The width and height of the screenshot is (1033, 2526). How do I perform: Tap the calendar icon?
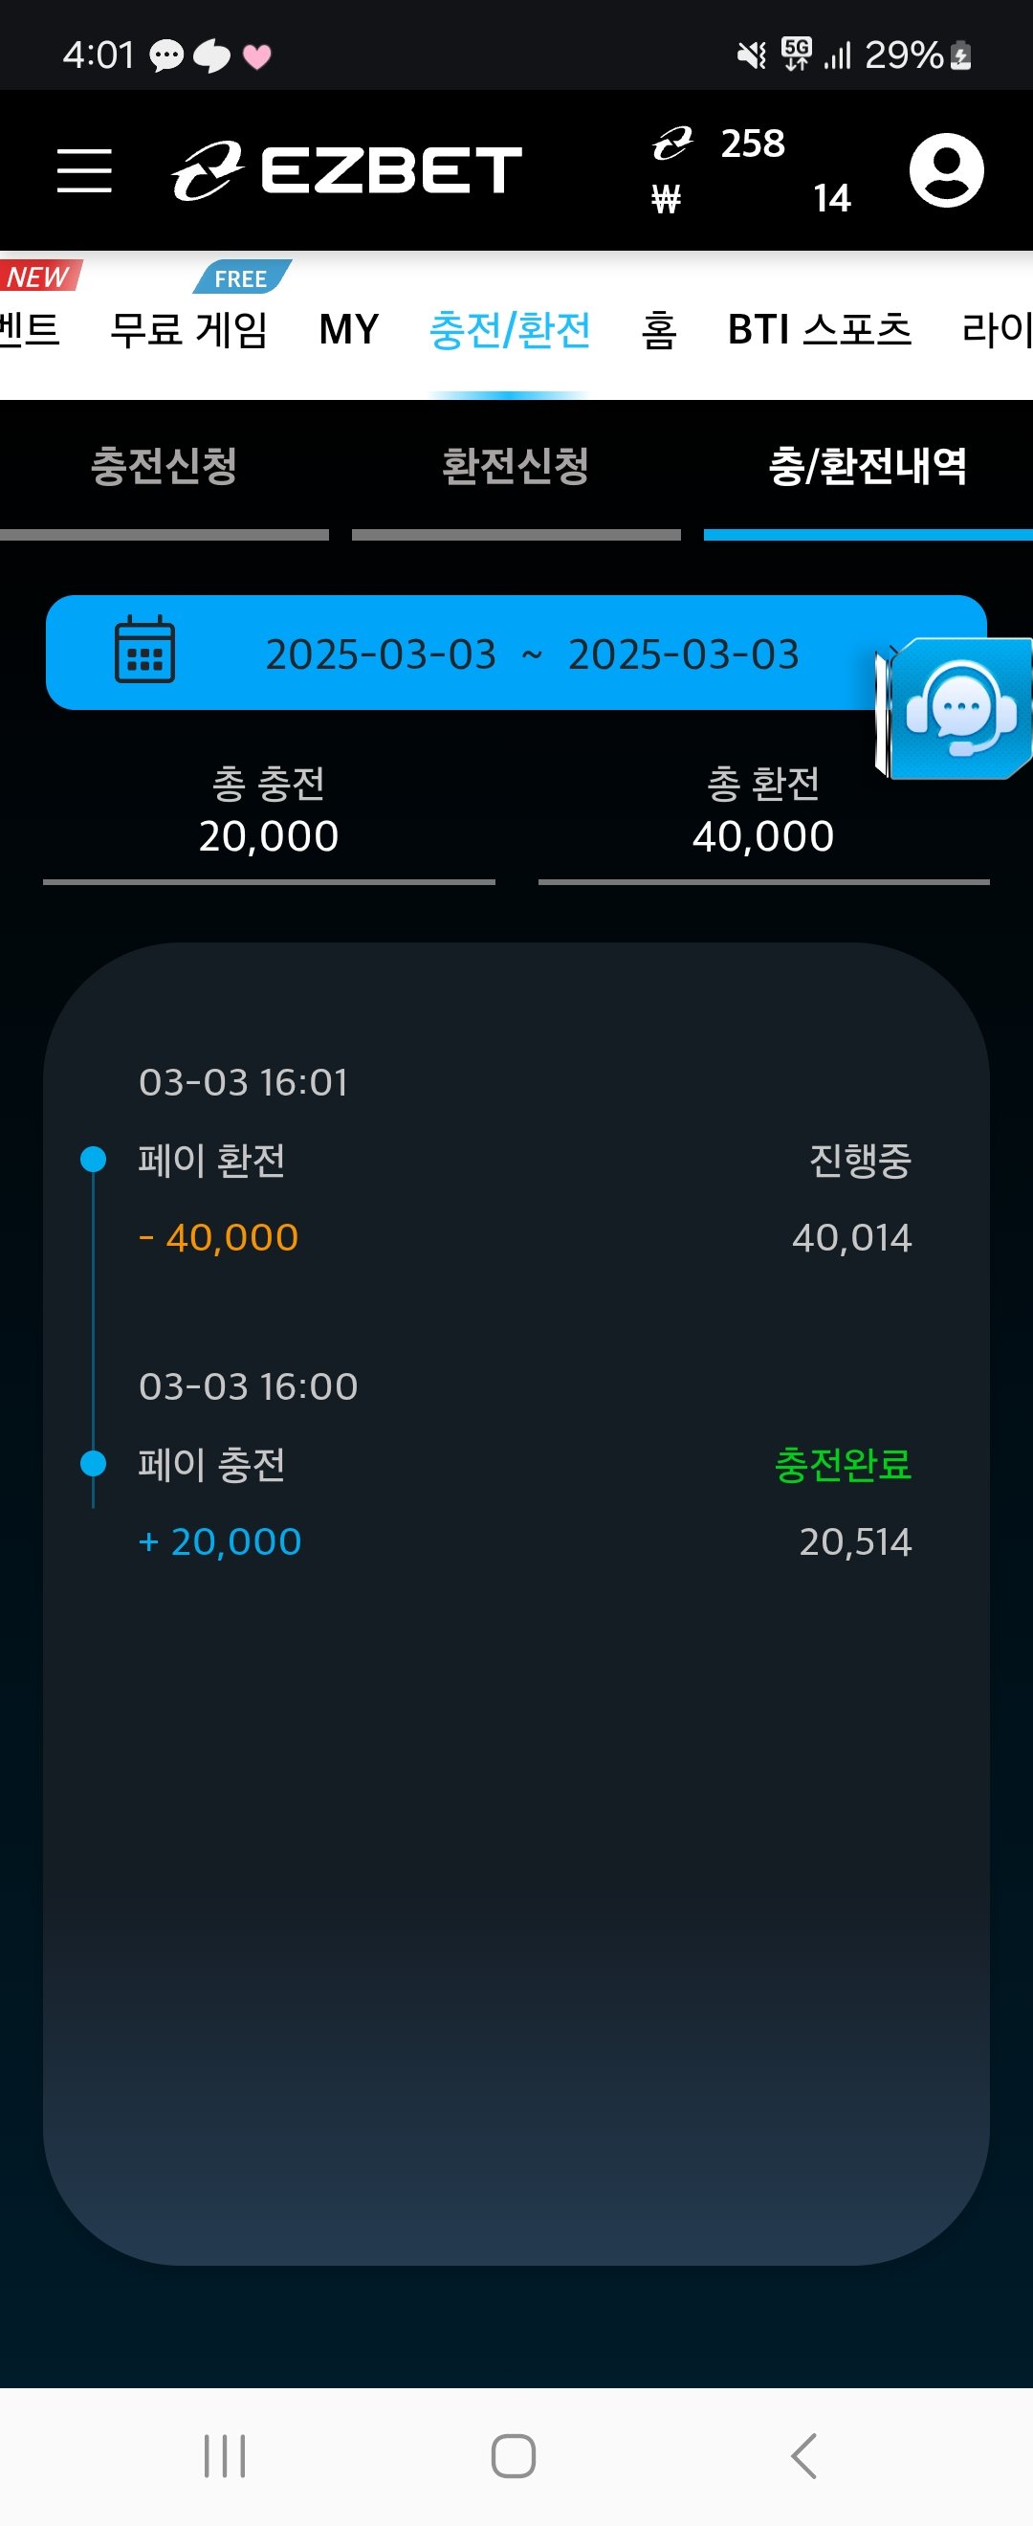[145, 651]
